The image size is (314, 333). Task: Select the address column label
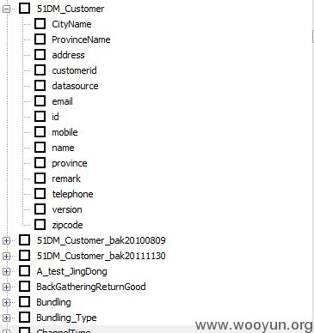[x=68, y=55]
